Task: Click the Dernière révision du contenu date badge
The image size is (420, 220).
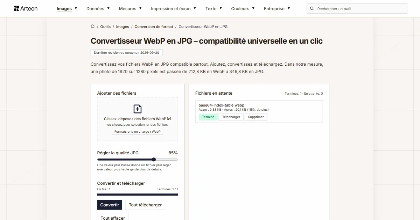Action: pos(126,53)
